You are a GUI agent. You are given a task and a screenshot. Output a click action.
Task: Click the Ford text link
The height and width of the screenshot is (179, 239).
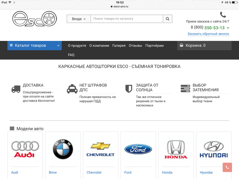(x=128, y=172)
